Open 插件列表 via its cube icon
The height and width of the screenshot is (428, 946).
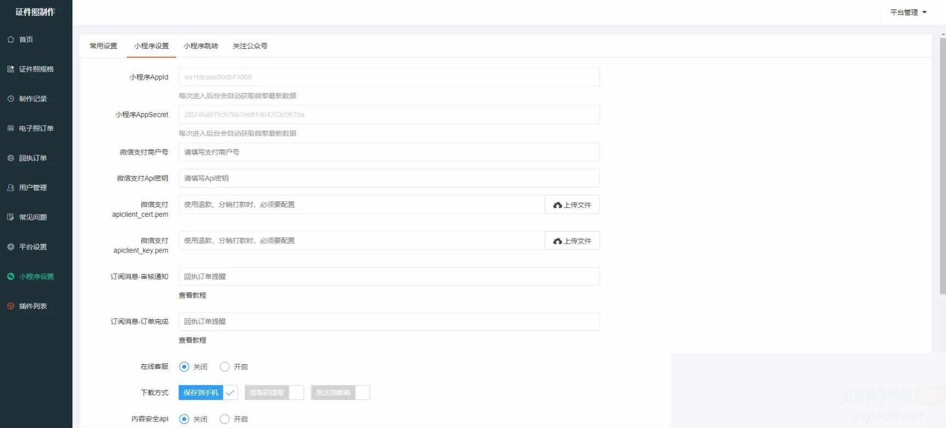10,306
